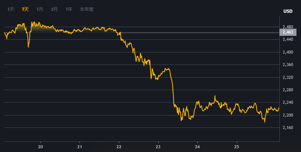Click the 2,240 price axis label

coord(288,103)
